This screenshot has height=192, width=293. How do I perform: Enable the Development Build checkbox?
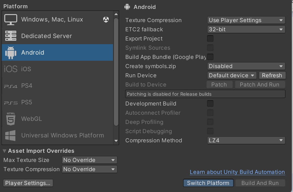pos(210,104)
